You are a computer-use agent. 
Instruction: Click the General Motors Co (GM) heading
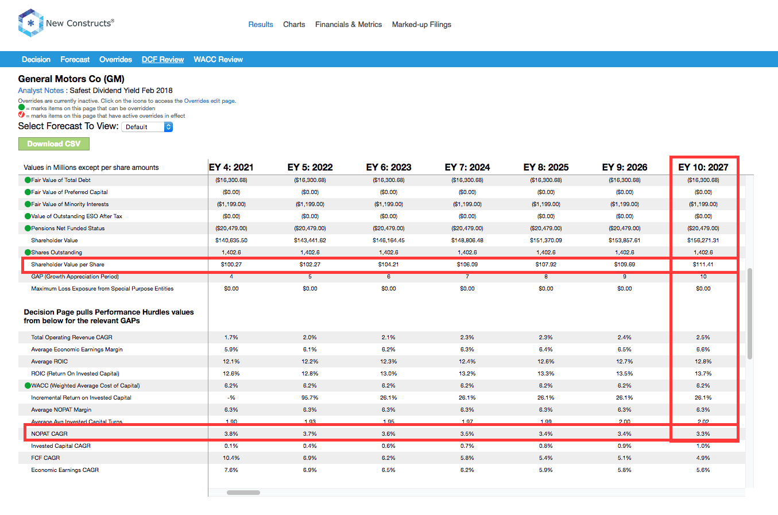(x=71, y=79)
